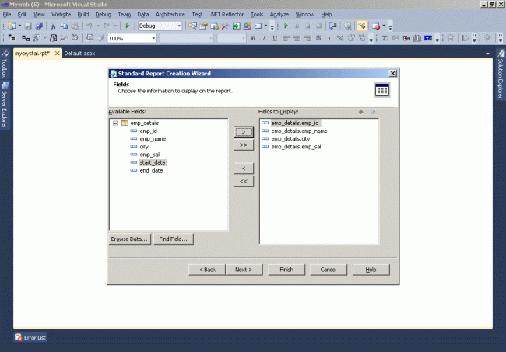Click the Redo arrow icon
This screenshot has height=352, width=506.
[x=107, y=26]
